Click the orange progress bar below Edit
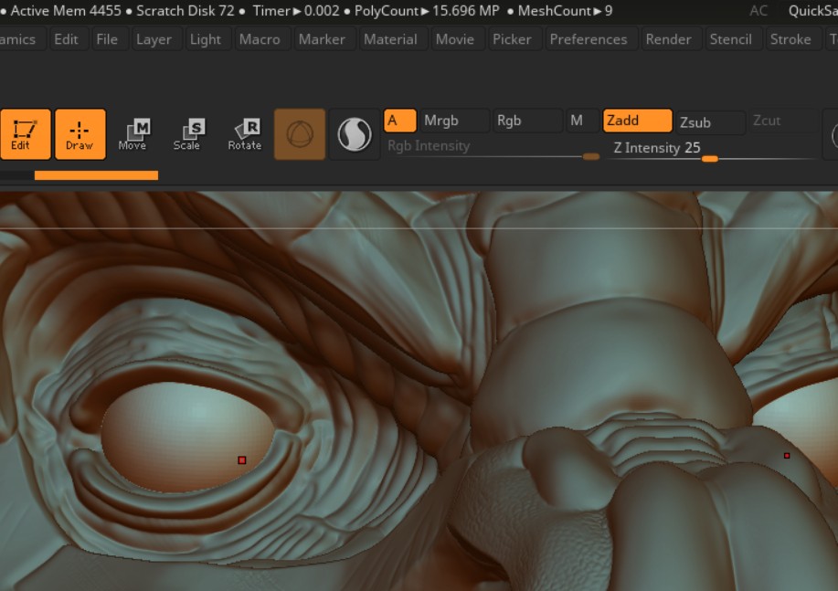The width and height of the screenshot is (838, 591). pyautogui.click(x=96, y=175)
